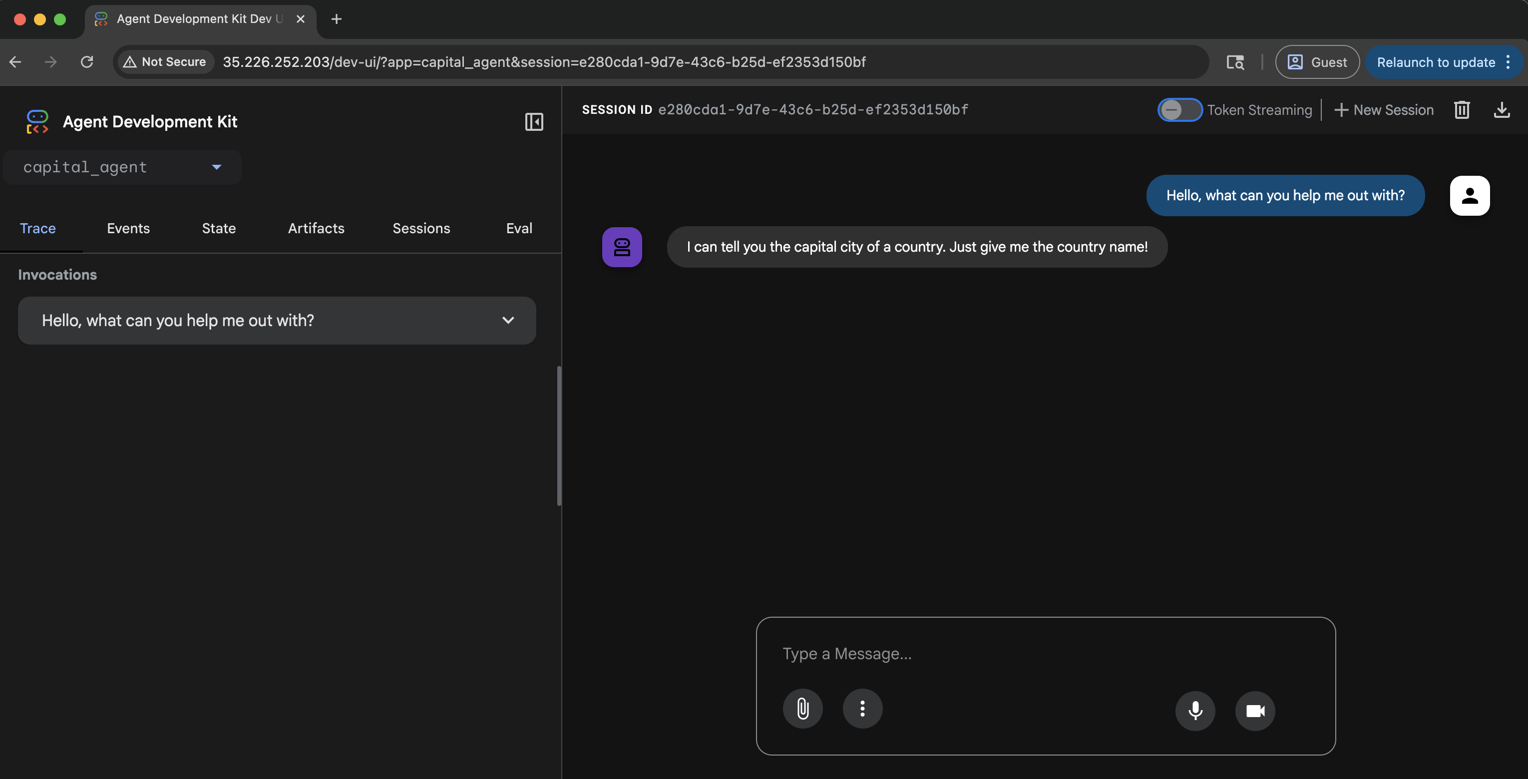Open Chrome menu next to Relaunch
This screenshot has width=1528, height=779.
pos(1508,62)
